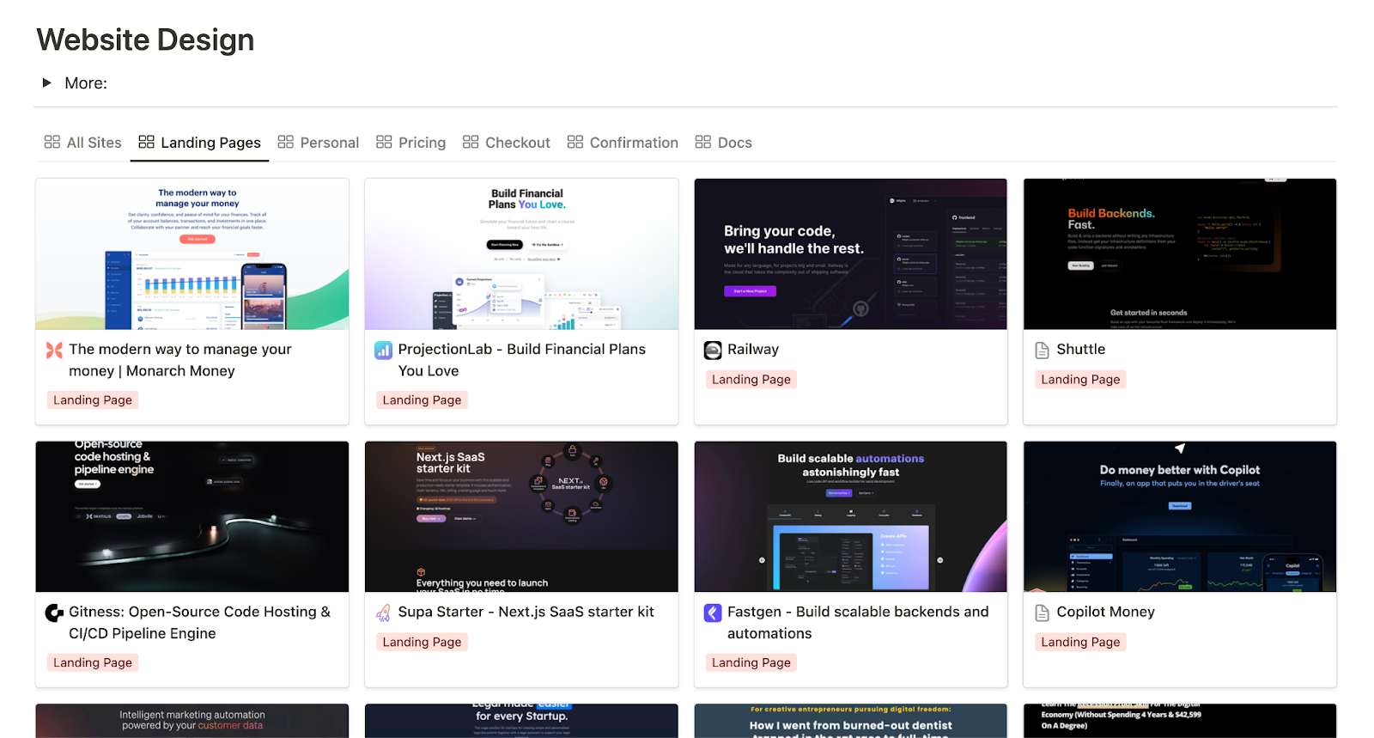Open the Gitness cover thumbnail
This screenshot has width=1374, height=738.
coord(192,516)
